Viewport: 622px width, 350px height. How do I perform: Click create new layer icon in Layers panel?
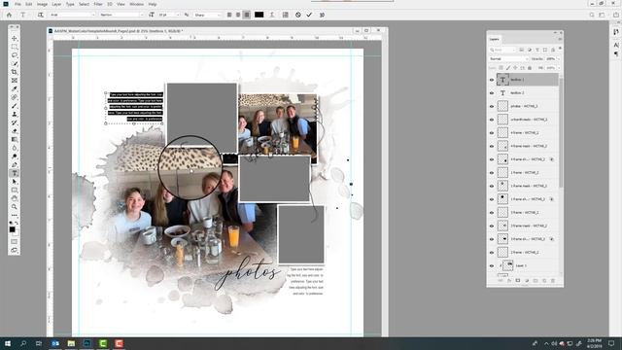pos(544,281)
